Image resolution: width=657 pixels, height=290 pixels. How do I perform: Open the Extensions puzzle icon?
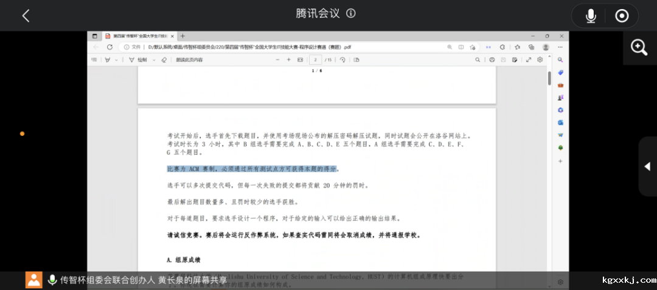pyautogui.click(x=502, y=47)
